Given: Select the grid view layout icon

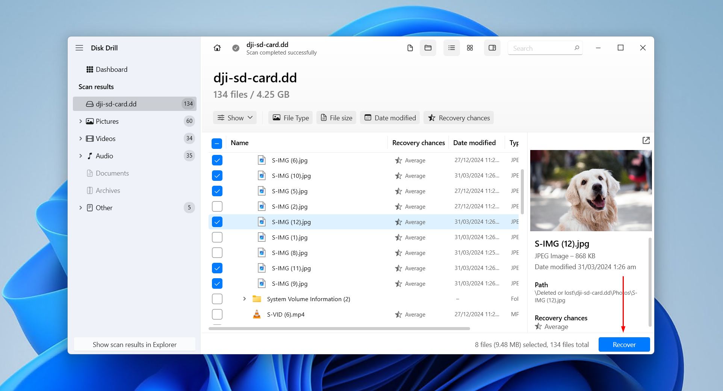Looking at the screenshot, I should 470,48.
